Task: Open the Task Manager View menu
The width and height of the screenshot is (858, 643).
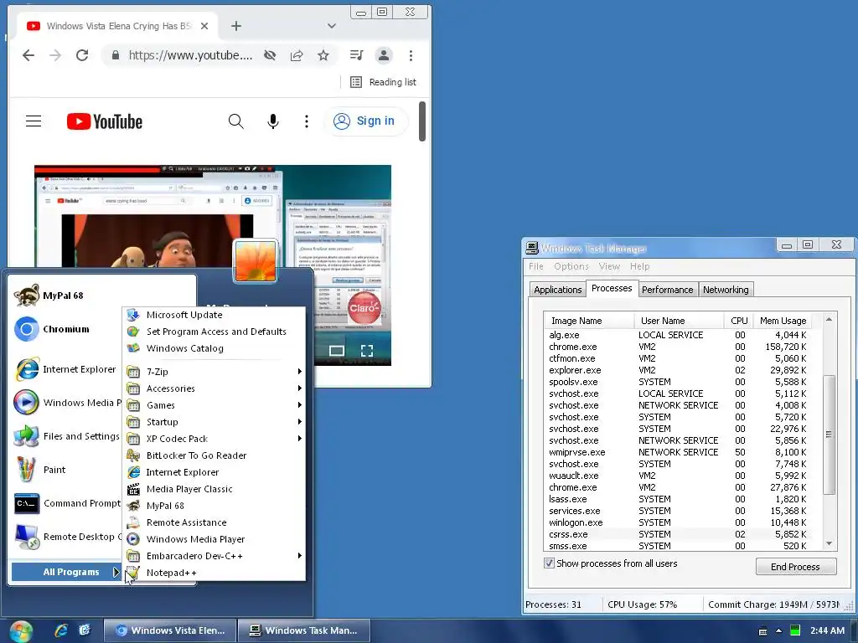Action: click(x=609, y=266)
